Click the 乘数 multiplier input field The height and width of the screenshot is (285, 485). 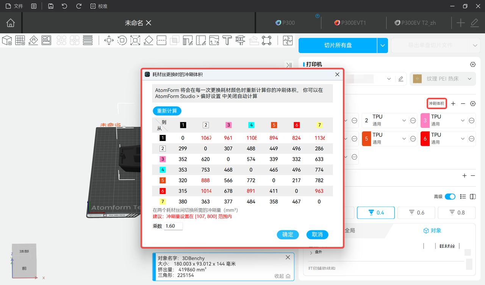(x=173, y=226)
